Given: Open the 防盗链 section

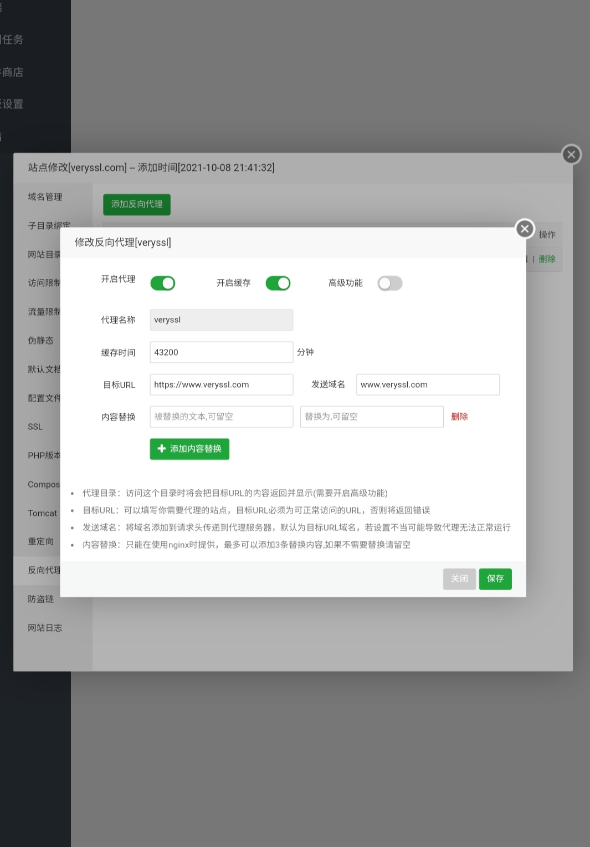Looking at the screenshot, I should point(40,599).
